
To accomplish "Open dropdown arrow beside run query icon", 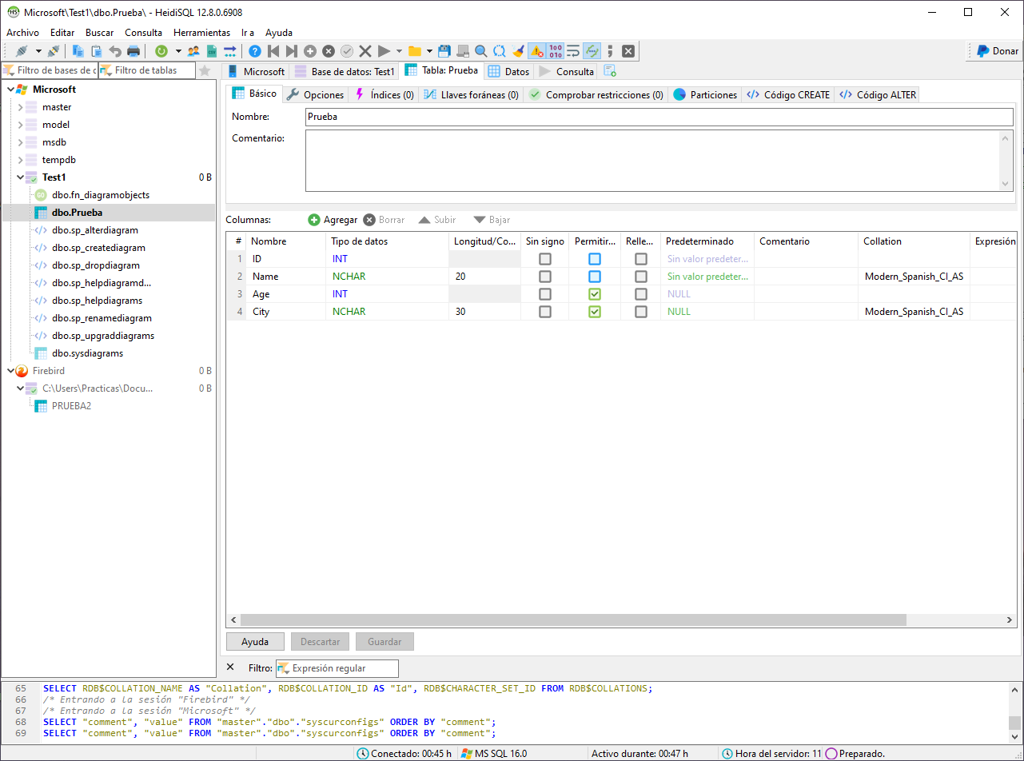I will pos(399,51).
